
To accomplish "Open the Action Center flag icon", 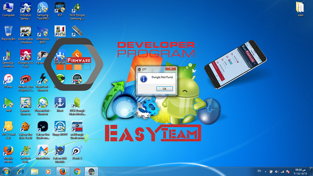I will pos(288,172).
